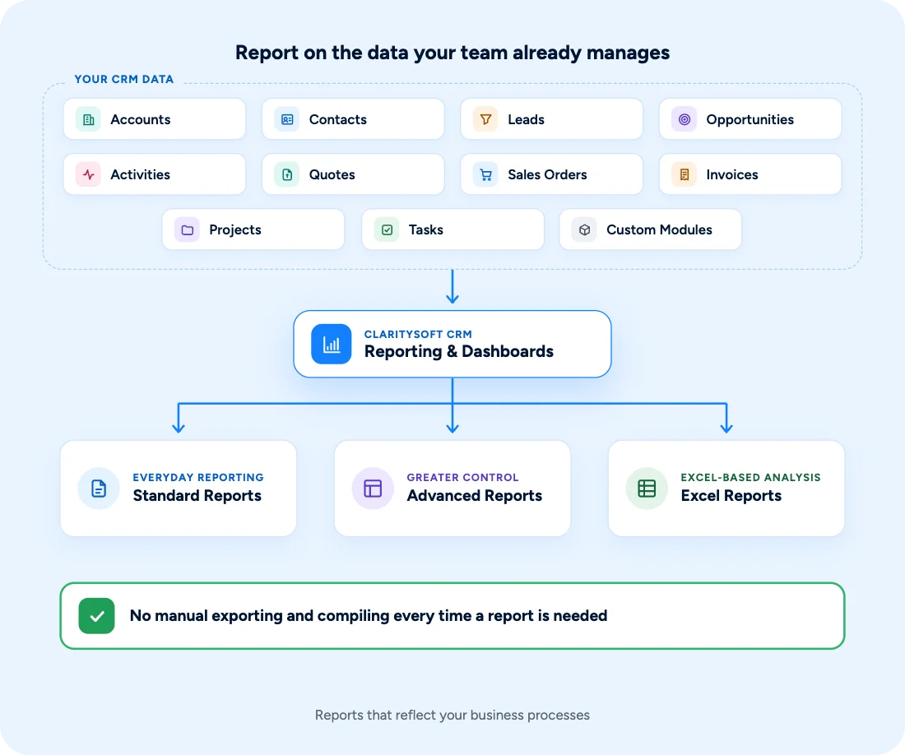Click the Projects folder icon

pyautogui.click(x=187, y=229)
